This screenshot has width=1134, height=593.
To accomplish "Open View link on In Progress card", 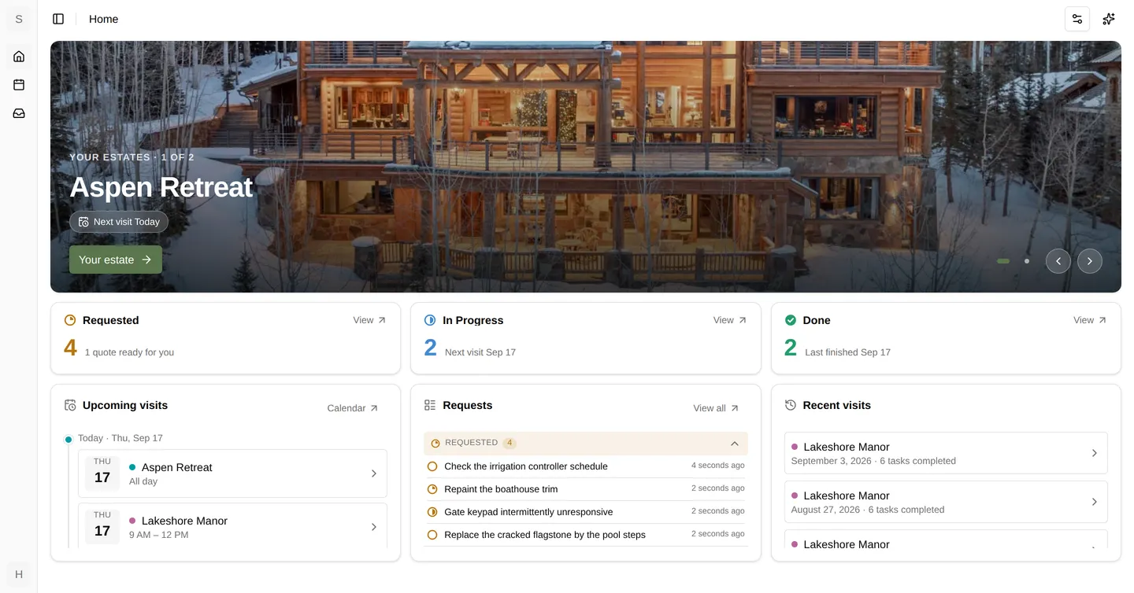I will coord(730,320).
